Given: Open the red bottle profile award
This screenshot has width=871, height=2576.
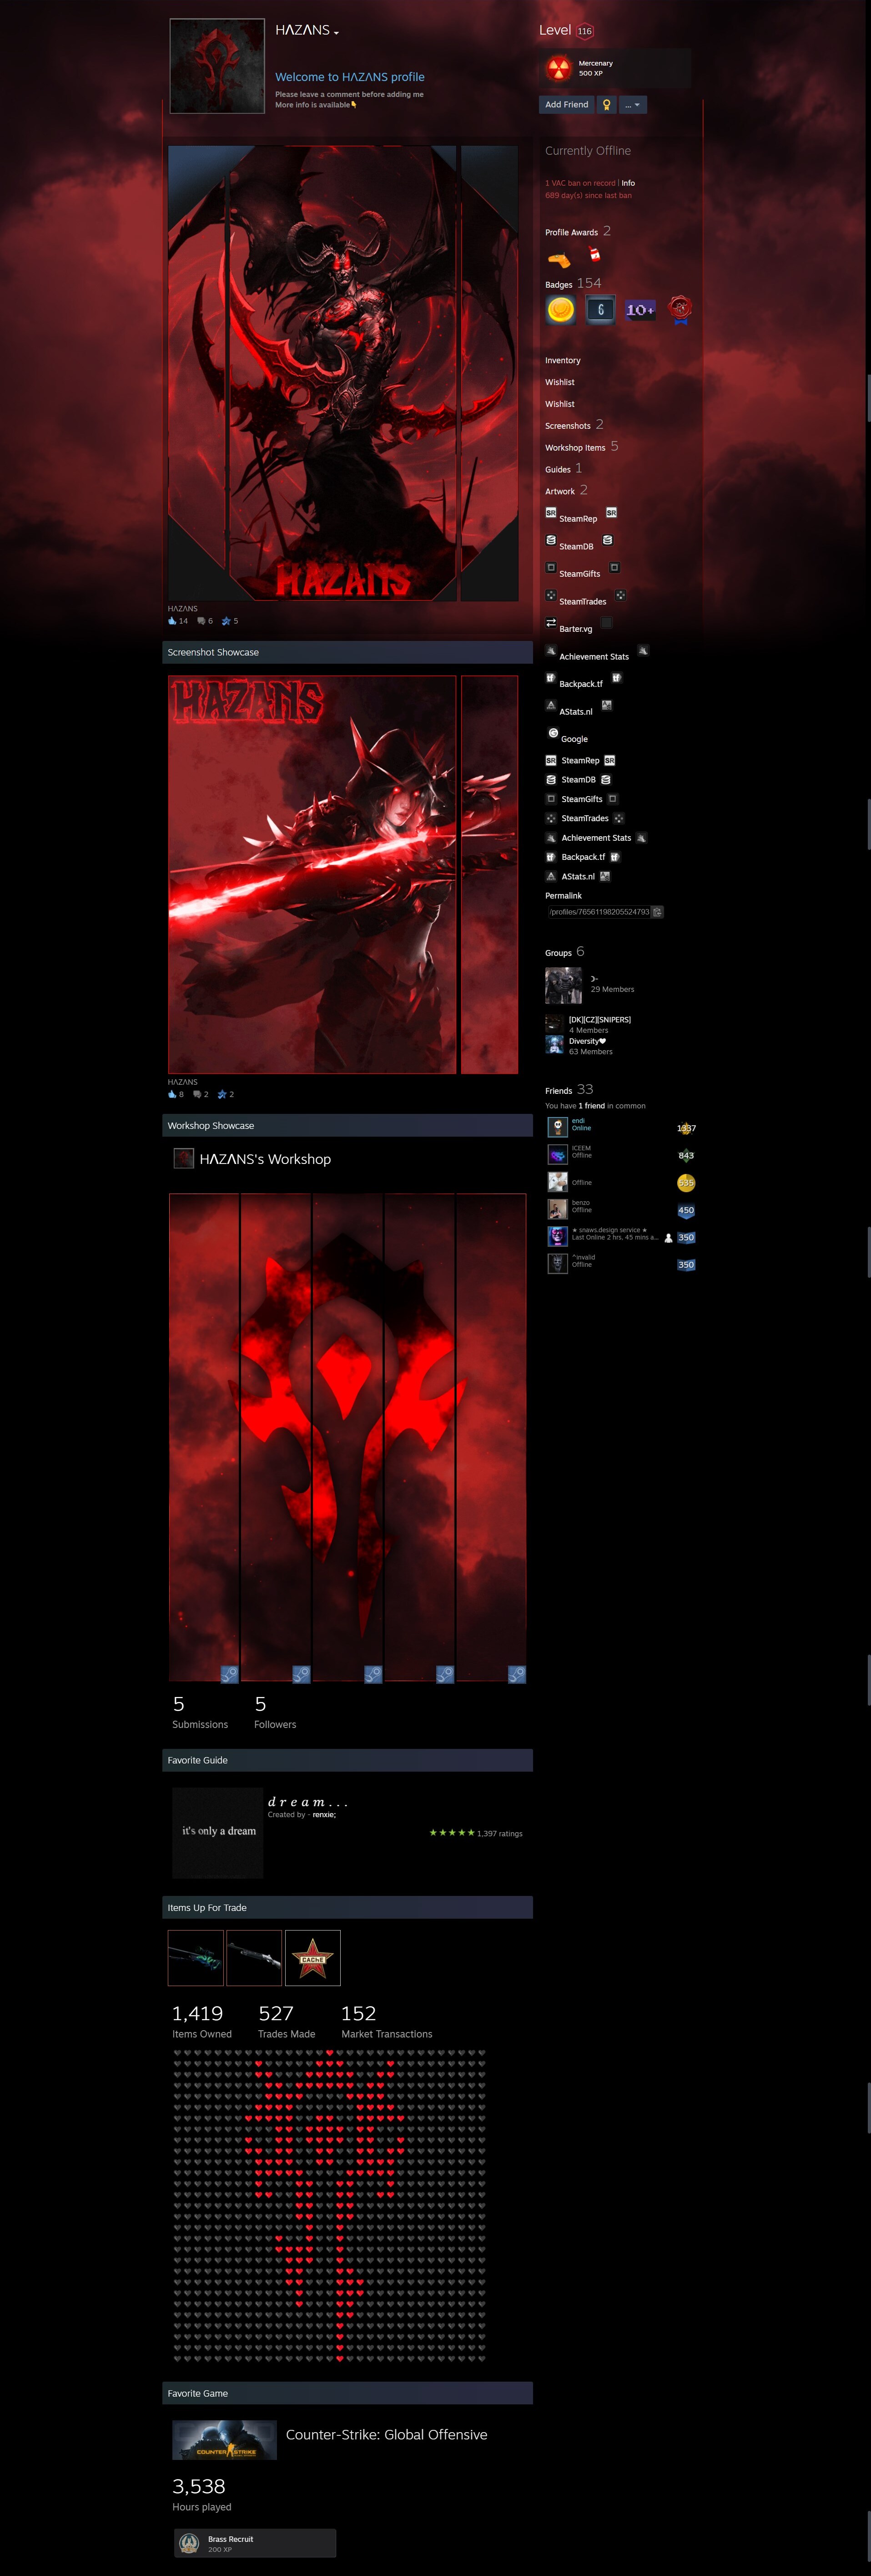Looking at the screenshot, I should 594,255.
